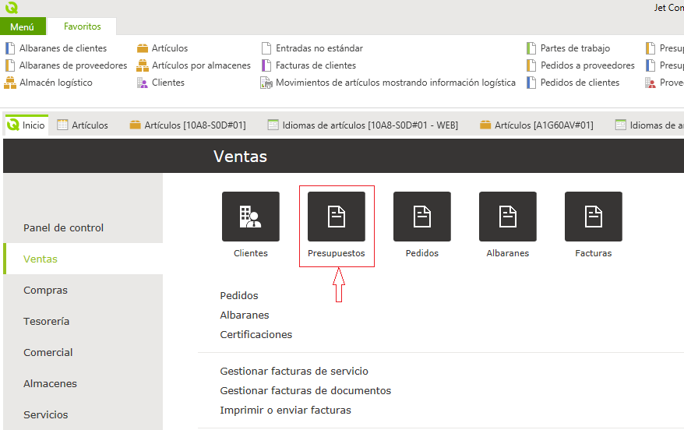The width and height of the screenshot is (684, 430).
Task: Open the Menú ribbon tab
Action: pyautogui.click(x=23, y=26)
